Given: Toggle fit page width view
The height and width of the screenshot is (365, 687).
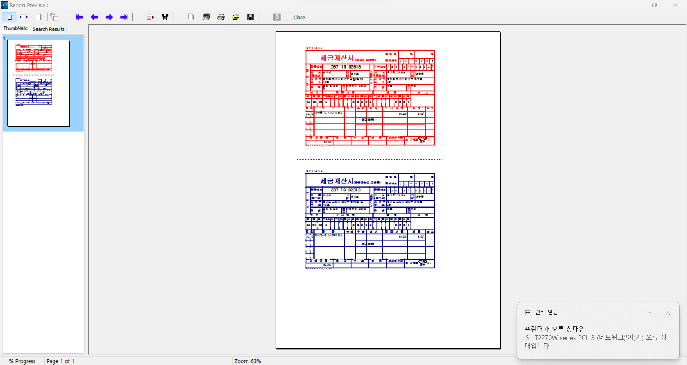Looking at the screenshot, I should point(24,17).
